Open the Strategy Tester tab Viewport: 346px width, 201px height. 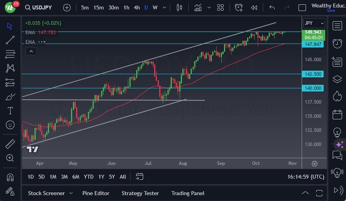[140, 193]
